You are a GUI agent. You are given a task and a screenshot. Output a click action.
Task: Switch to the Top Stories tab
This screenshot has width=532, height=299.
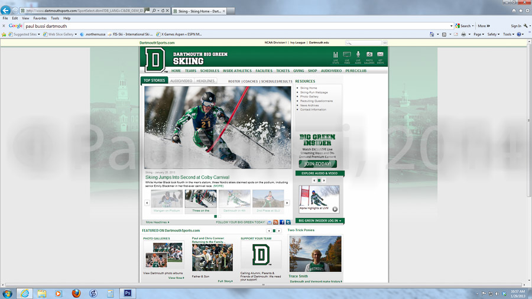[154, 80]
